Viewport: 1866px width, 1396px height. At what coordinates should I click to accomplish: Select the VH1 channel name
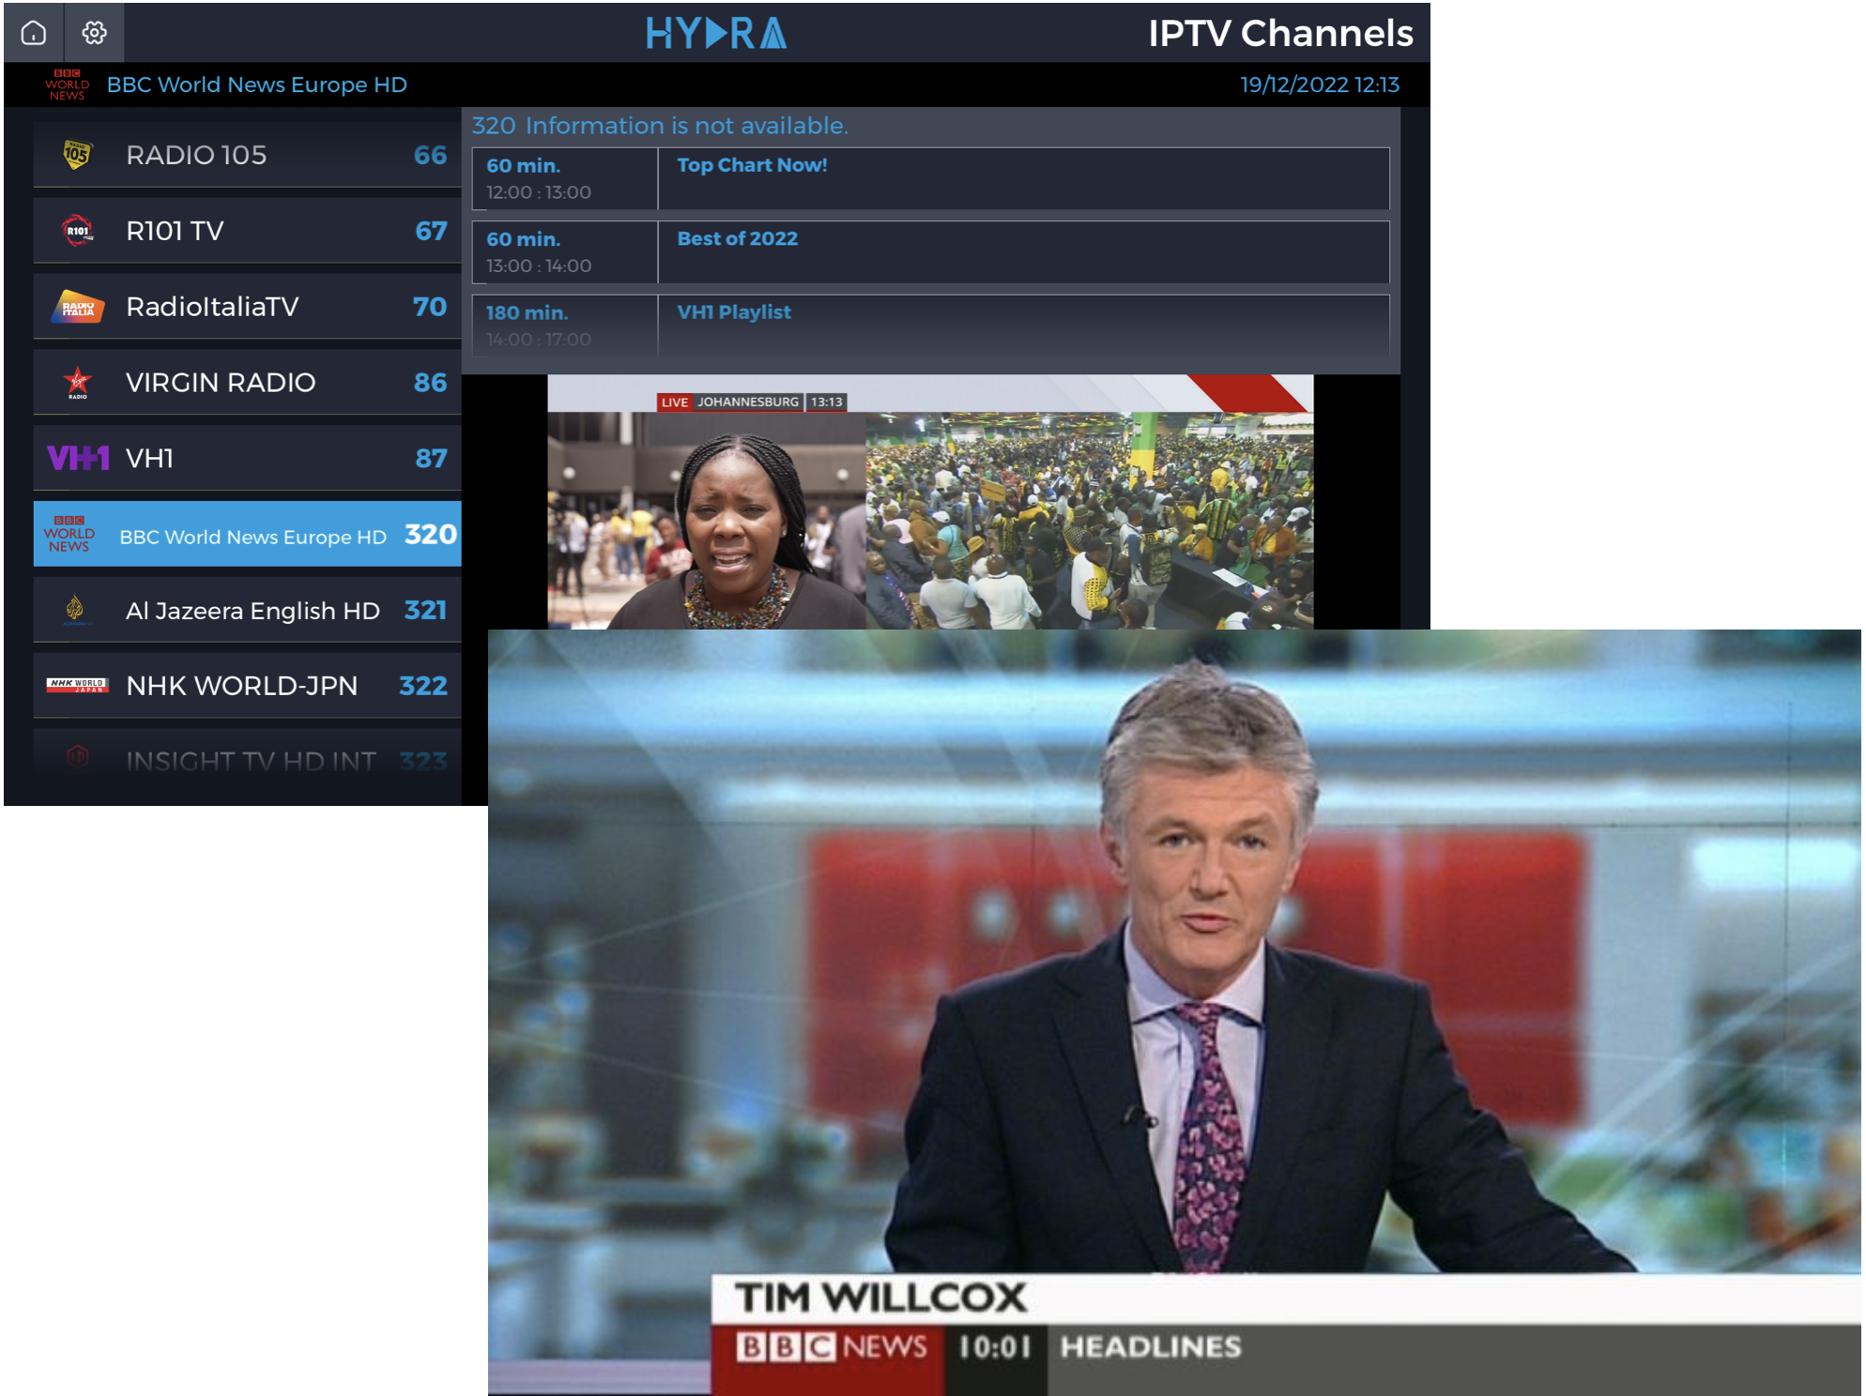point(150,458)
